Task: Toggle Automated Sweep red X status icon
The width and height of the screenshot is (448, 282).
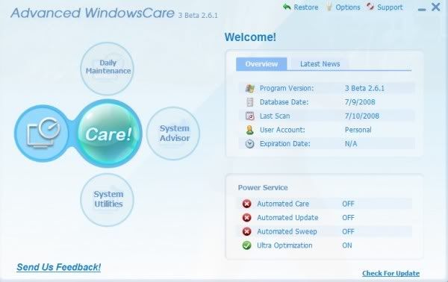Action: pos(247,231)
